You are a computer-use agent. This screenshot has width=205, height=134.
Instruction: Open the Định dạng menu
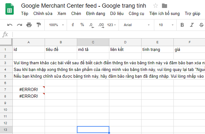click(x=96, y=13)
